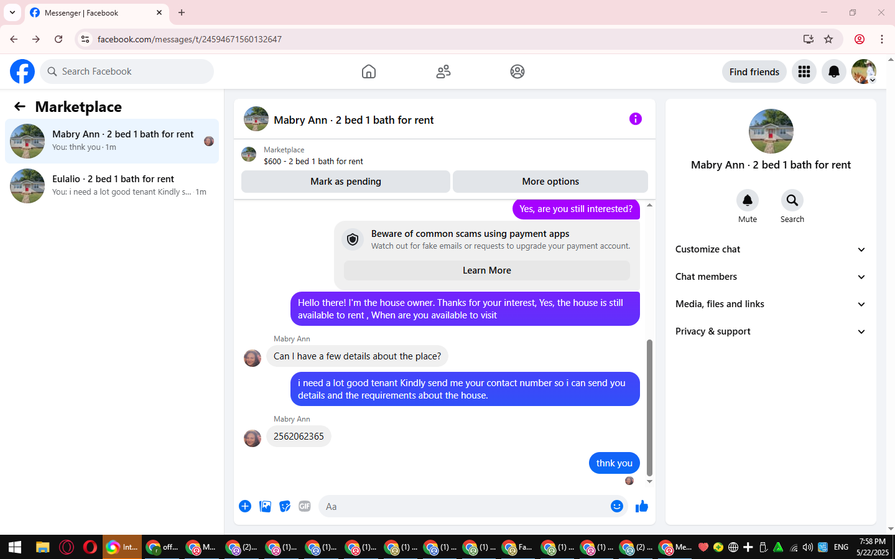Click the Aa message input field

click(x=463, y=506)
